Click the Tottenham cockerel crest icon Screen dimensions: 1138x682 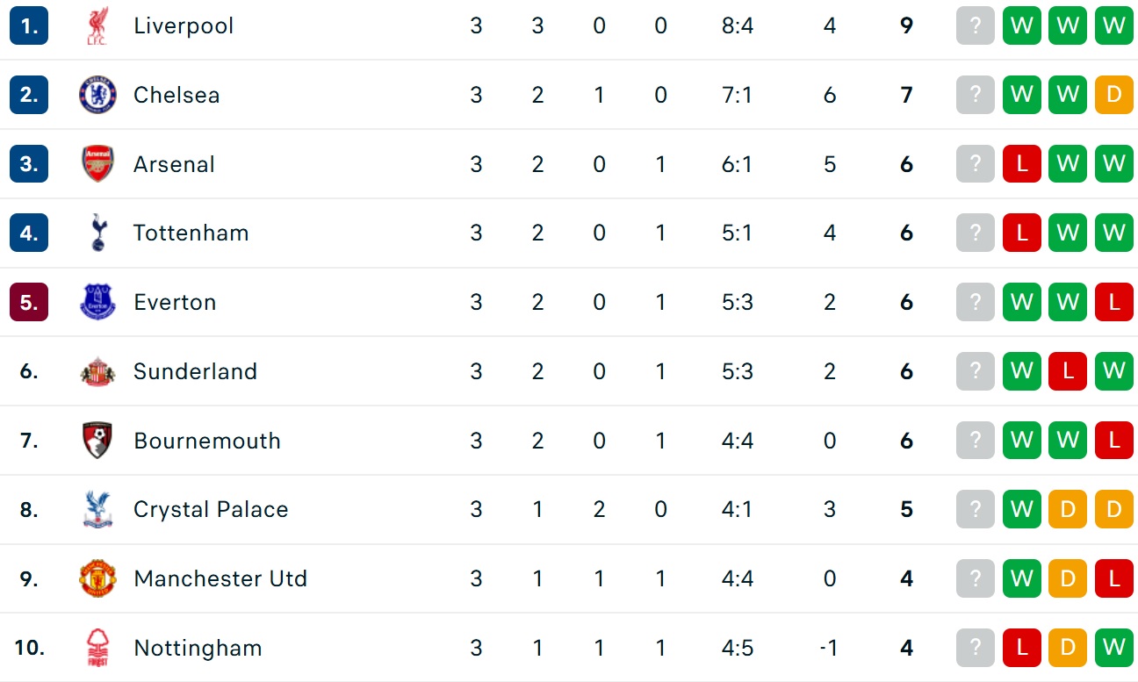97,233
